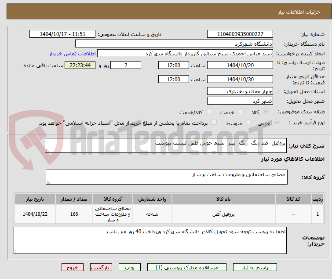This screenshot has height=279, width=332.
Task: Click the دانشگاه شهرکرد buyer name field
Action: 174,44
